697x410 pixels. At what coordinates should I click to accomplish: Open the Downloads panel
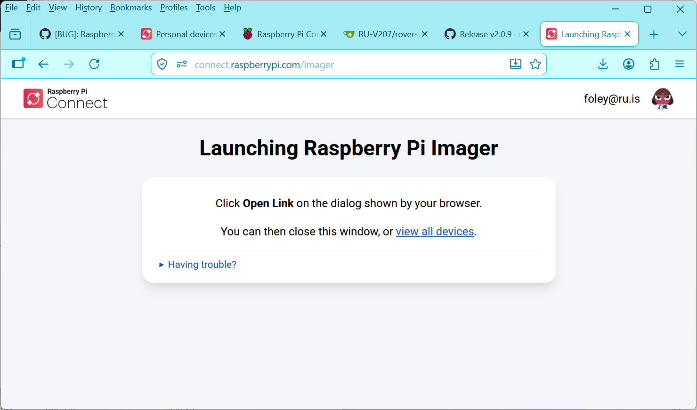point(603,64)
